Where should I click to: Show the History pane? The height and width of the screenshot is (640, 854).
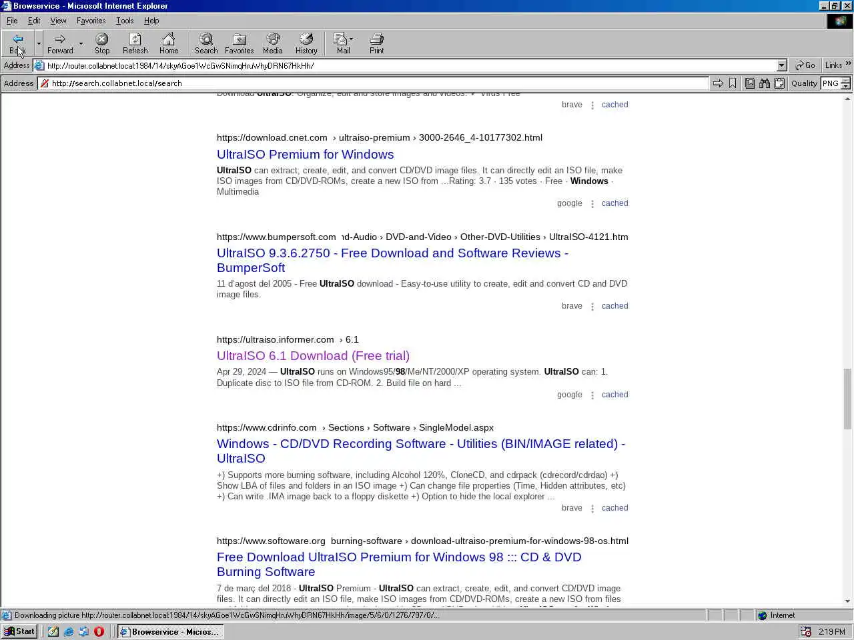point(306,43)
